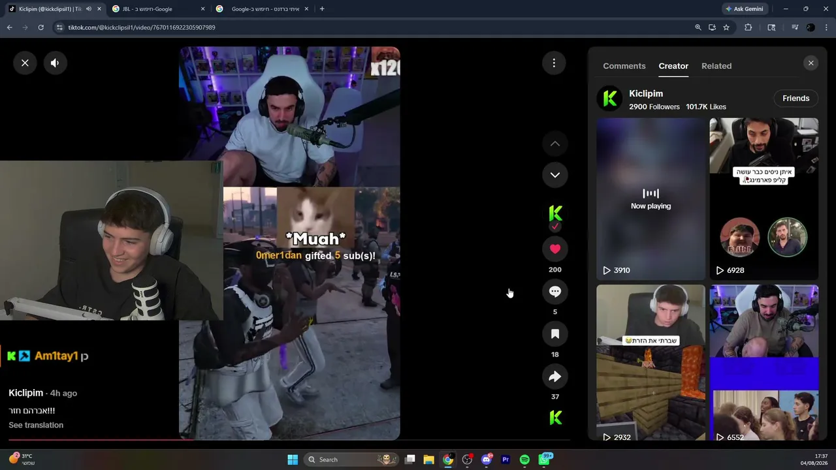Open Kiclipim username above the caption
The height and width of the screenshot is (470, 836).
(26, 393)
